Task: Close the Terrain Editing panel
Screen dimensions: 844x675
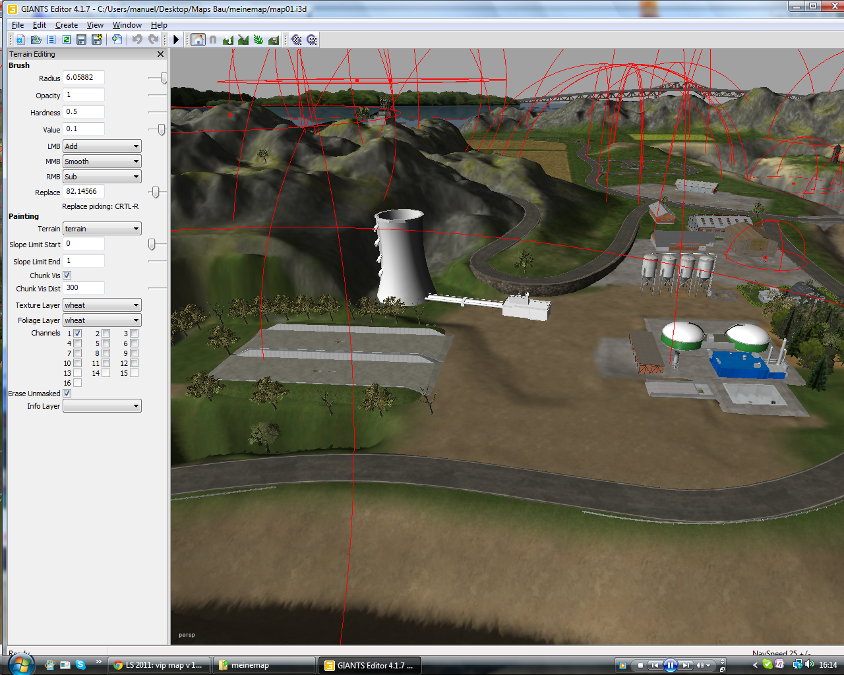Action: click(160, 54)
